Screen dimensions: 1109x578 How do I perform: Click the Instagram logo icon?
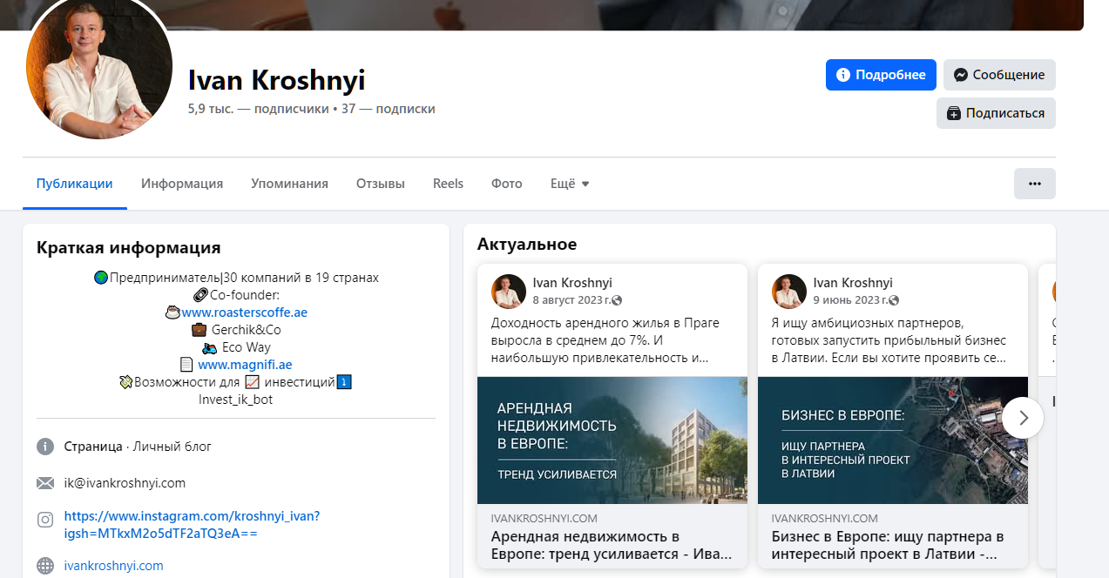45,520
